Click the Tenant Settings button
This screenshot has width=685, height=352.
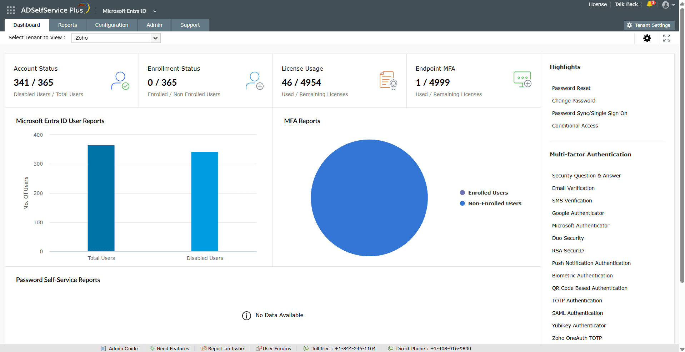[649, 25]
